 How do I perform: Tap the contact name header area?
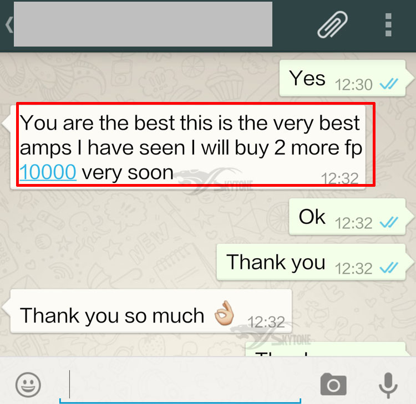click(x=143, y=24)
